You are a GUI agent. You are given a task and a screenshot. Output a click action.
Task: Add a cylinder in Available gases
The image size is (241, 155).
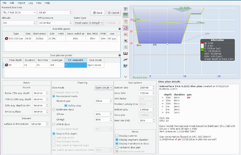click(x=119, y=29)
